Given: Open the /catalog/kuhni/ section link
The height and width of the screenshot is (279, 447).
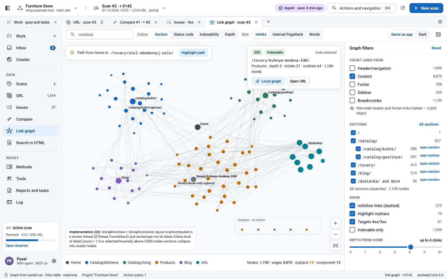Looking at the screenshot, I should pos(430,148).
